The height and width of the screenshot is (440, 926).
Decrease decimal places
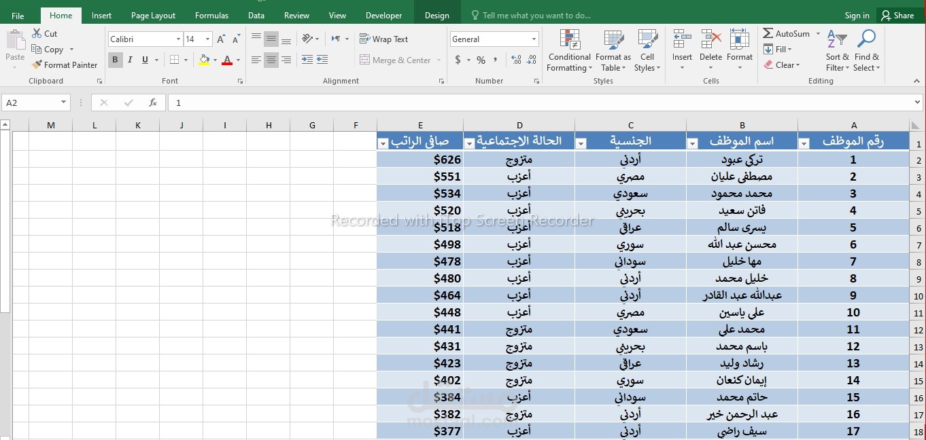pos(532,60)
